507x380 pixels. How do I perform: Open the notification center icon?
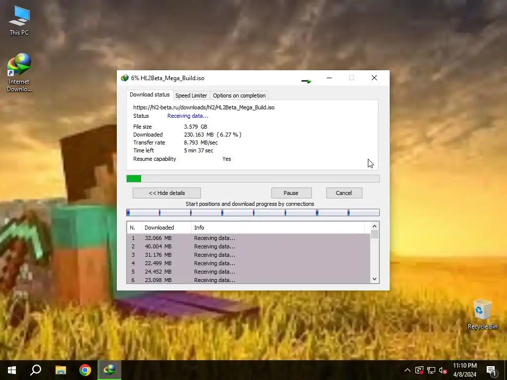491,370
